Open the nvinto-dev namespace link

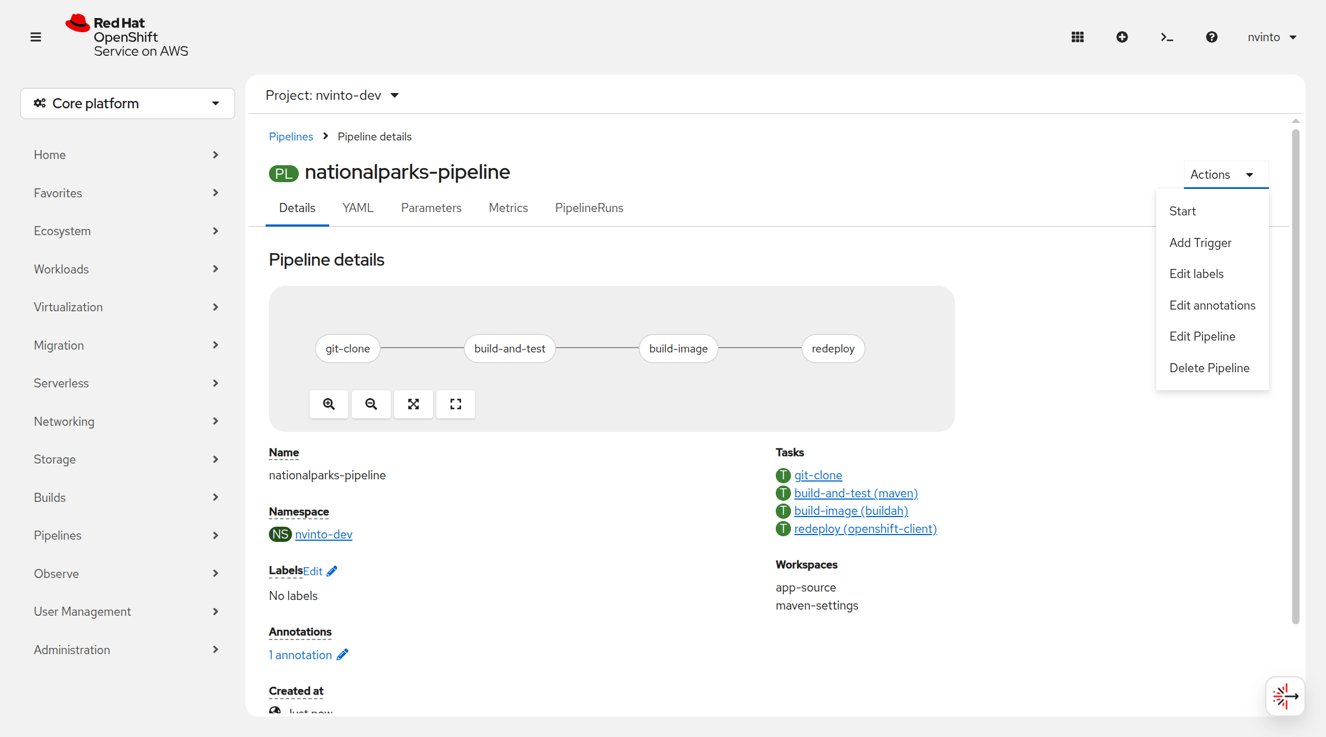tap(324, 534)
